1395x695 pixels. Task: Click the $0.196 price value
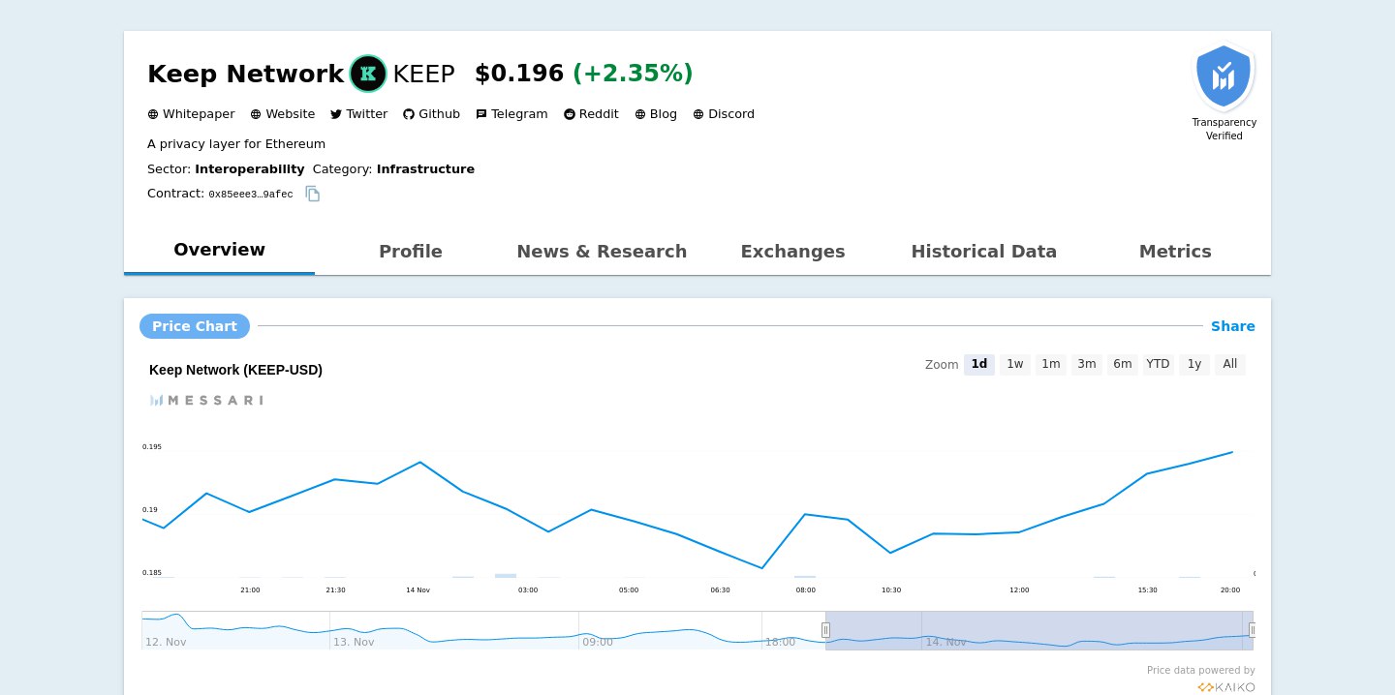519,74
